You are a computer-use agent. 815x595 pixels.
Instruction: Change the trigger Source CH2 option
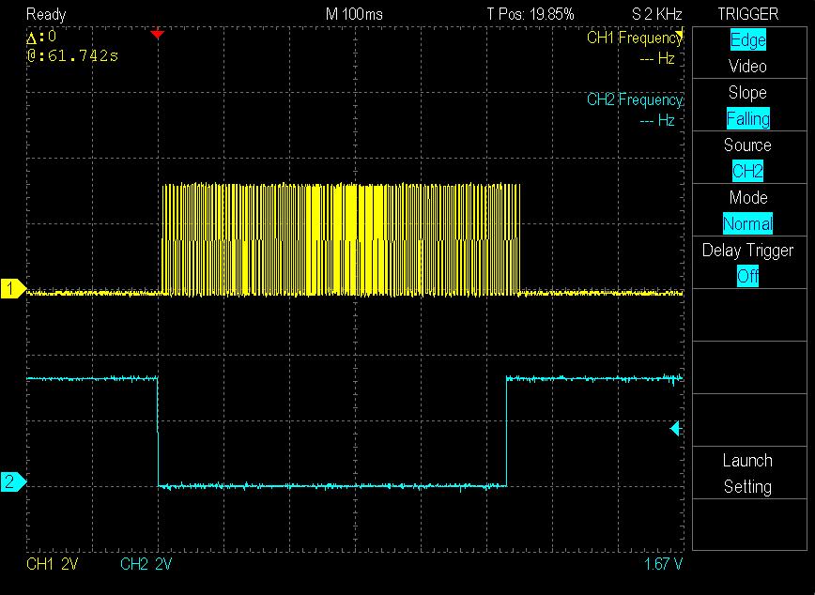[x=747, y=171]
